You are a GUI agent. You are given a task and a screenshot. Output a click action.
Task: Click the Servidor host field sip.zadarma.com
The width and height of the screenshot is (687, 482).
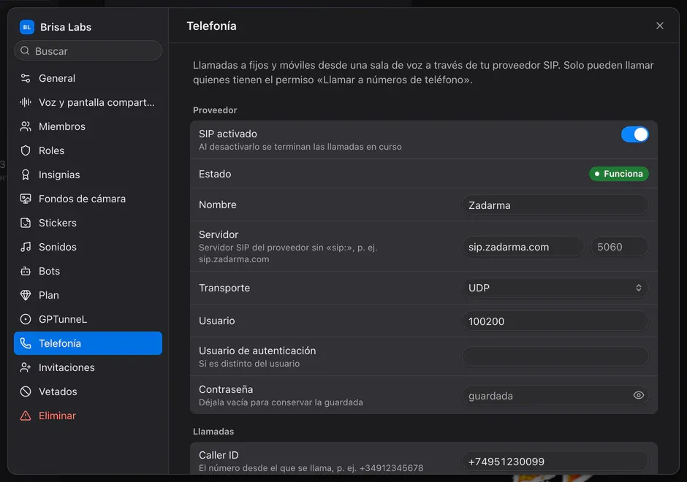click(x=523, y=247)
